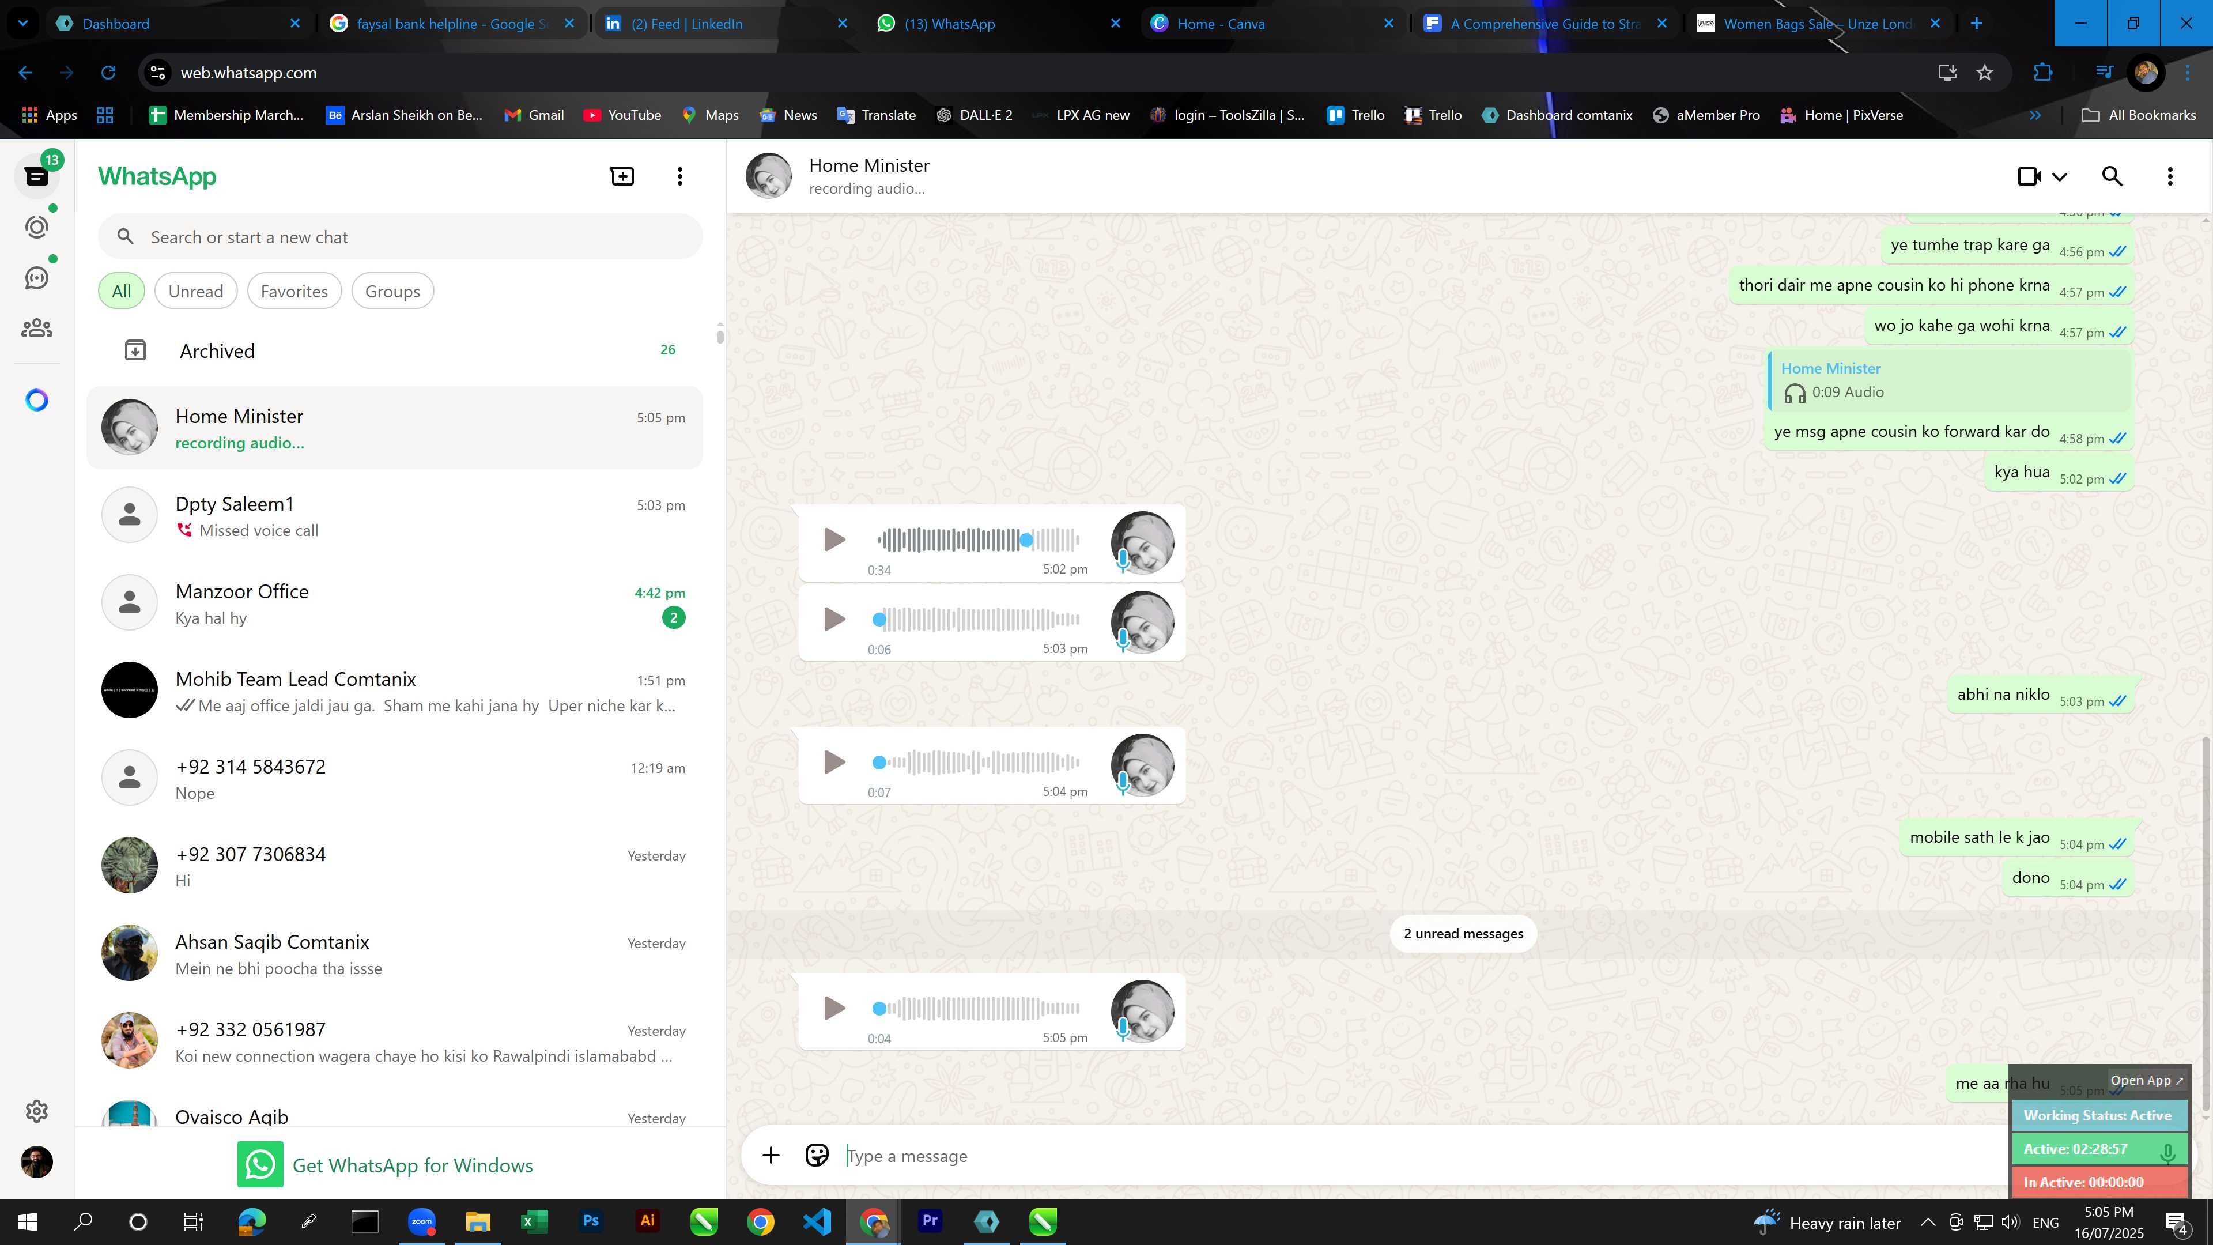Seek on the 0:04 voice message waveform
The width and height of the screenshot is (2213, 1245).
[977, 1008]
